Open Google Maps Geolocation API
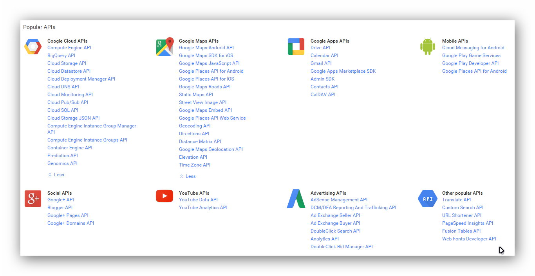Image resolution: width=535 pixels, height=276 pixels. click(x=211, y=149)
